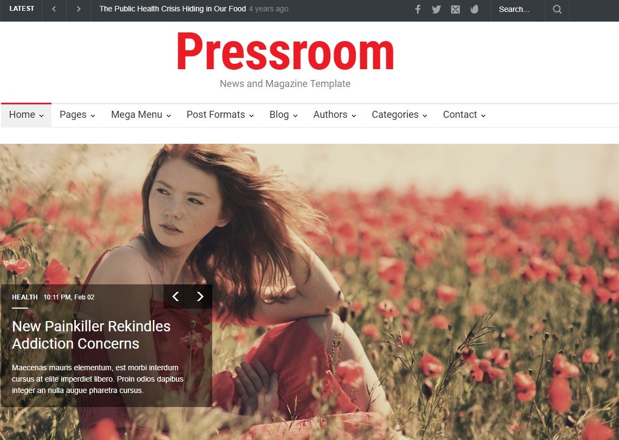Open the Mega Menu dropdown
Image resolution: width=619 pixels, height=440 pixels.
tap(136, 115)
